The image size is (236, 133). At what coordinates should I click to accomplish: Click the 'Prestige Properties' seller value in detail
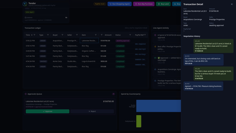(x=217, y=19)
